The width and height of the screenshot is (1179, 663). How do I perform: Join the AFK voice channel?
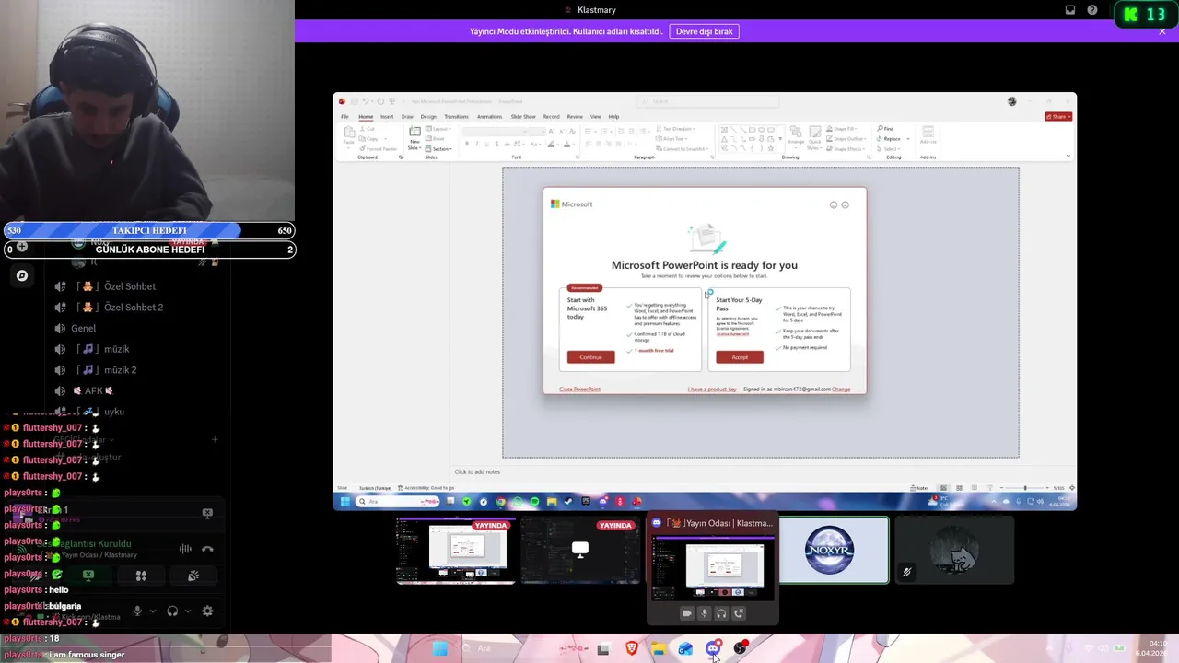pos(93,390)
